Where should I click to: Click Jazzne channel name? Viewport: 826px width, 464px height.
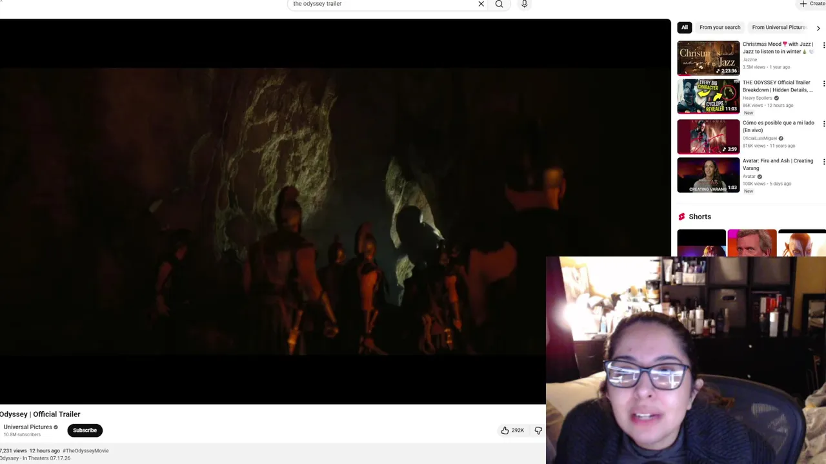[750, 60]
